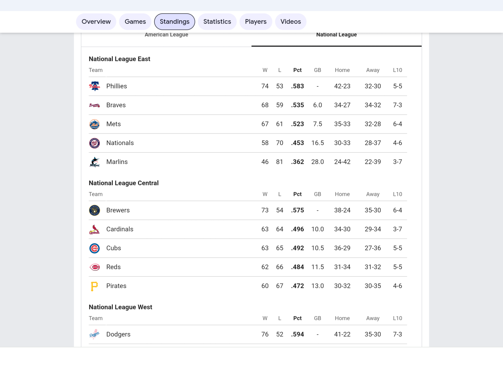Click the Nationals team logo
Screen dimensions: 503x369
click(95, 143)
